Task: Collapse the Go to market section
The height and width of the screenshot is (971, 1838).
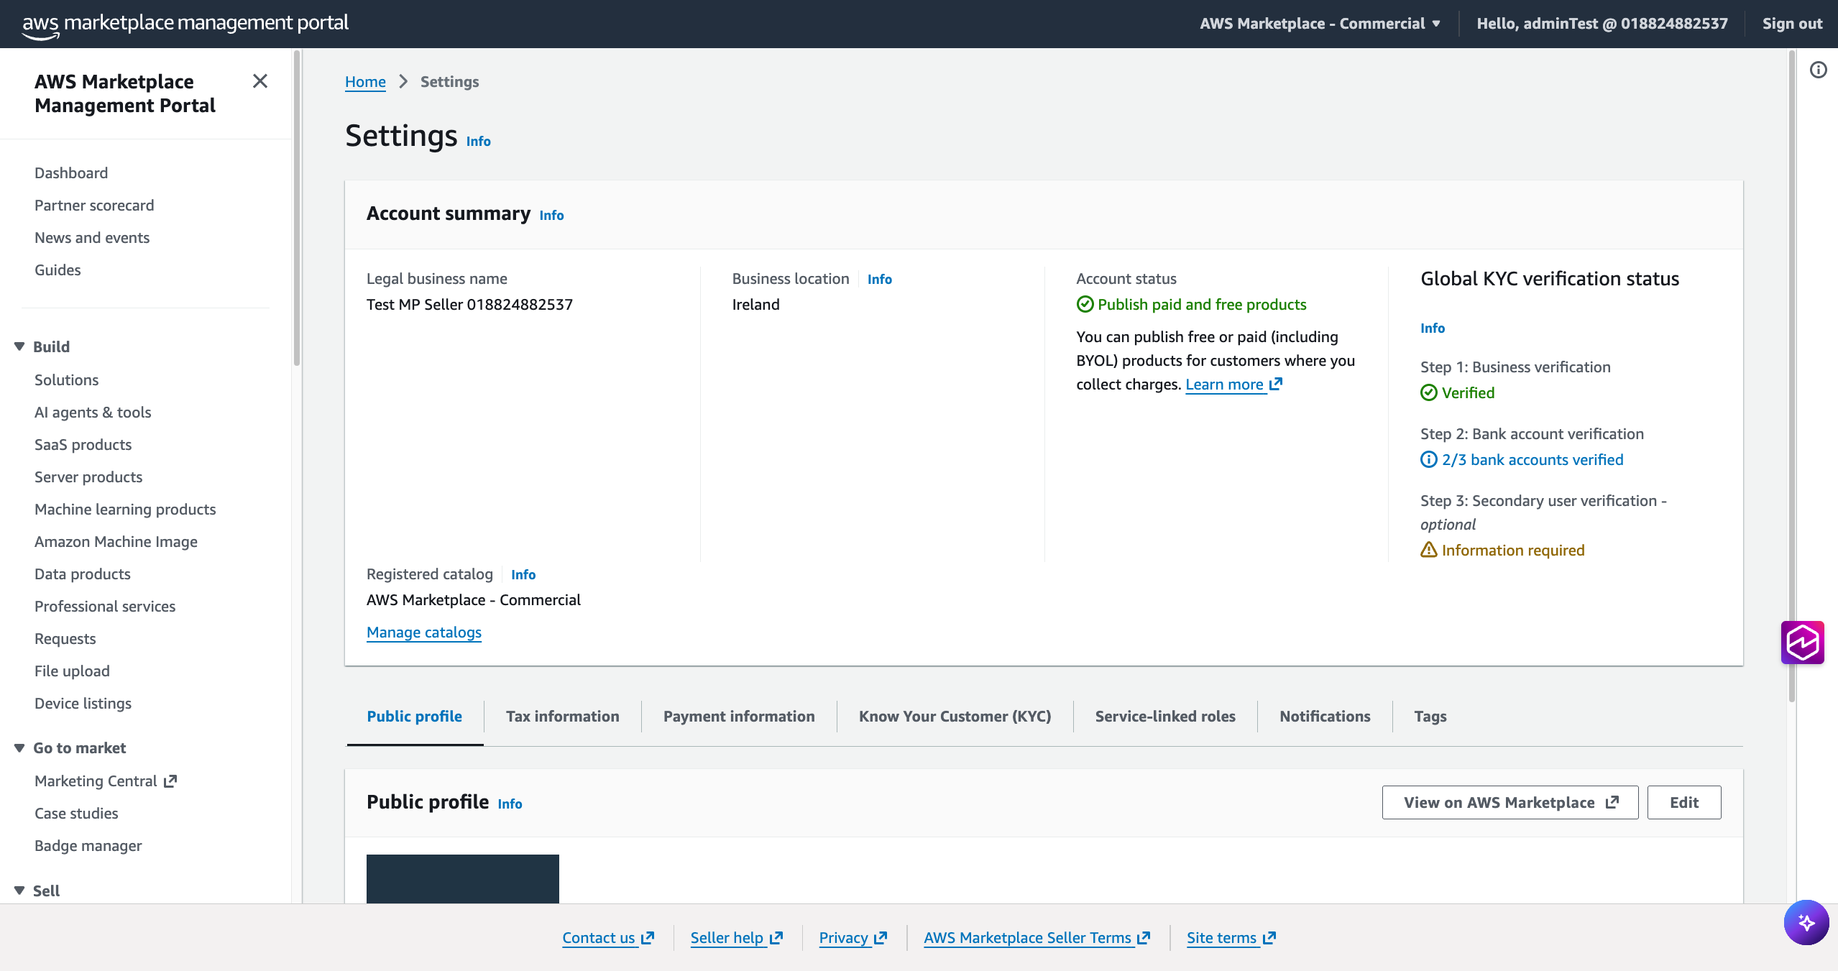Action: pyautogui.click(x=19, y=747)
